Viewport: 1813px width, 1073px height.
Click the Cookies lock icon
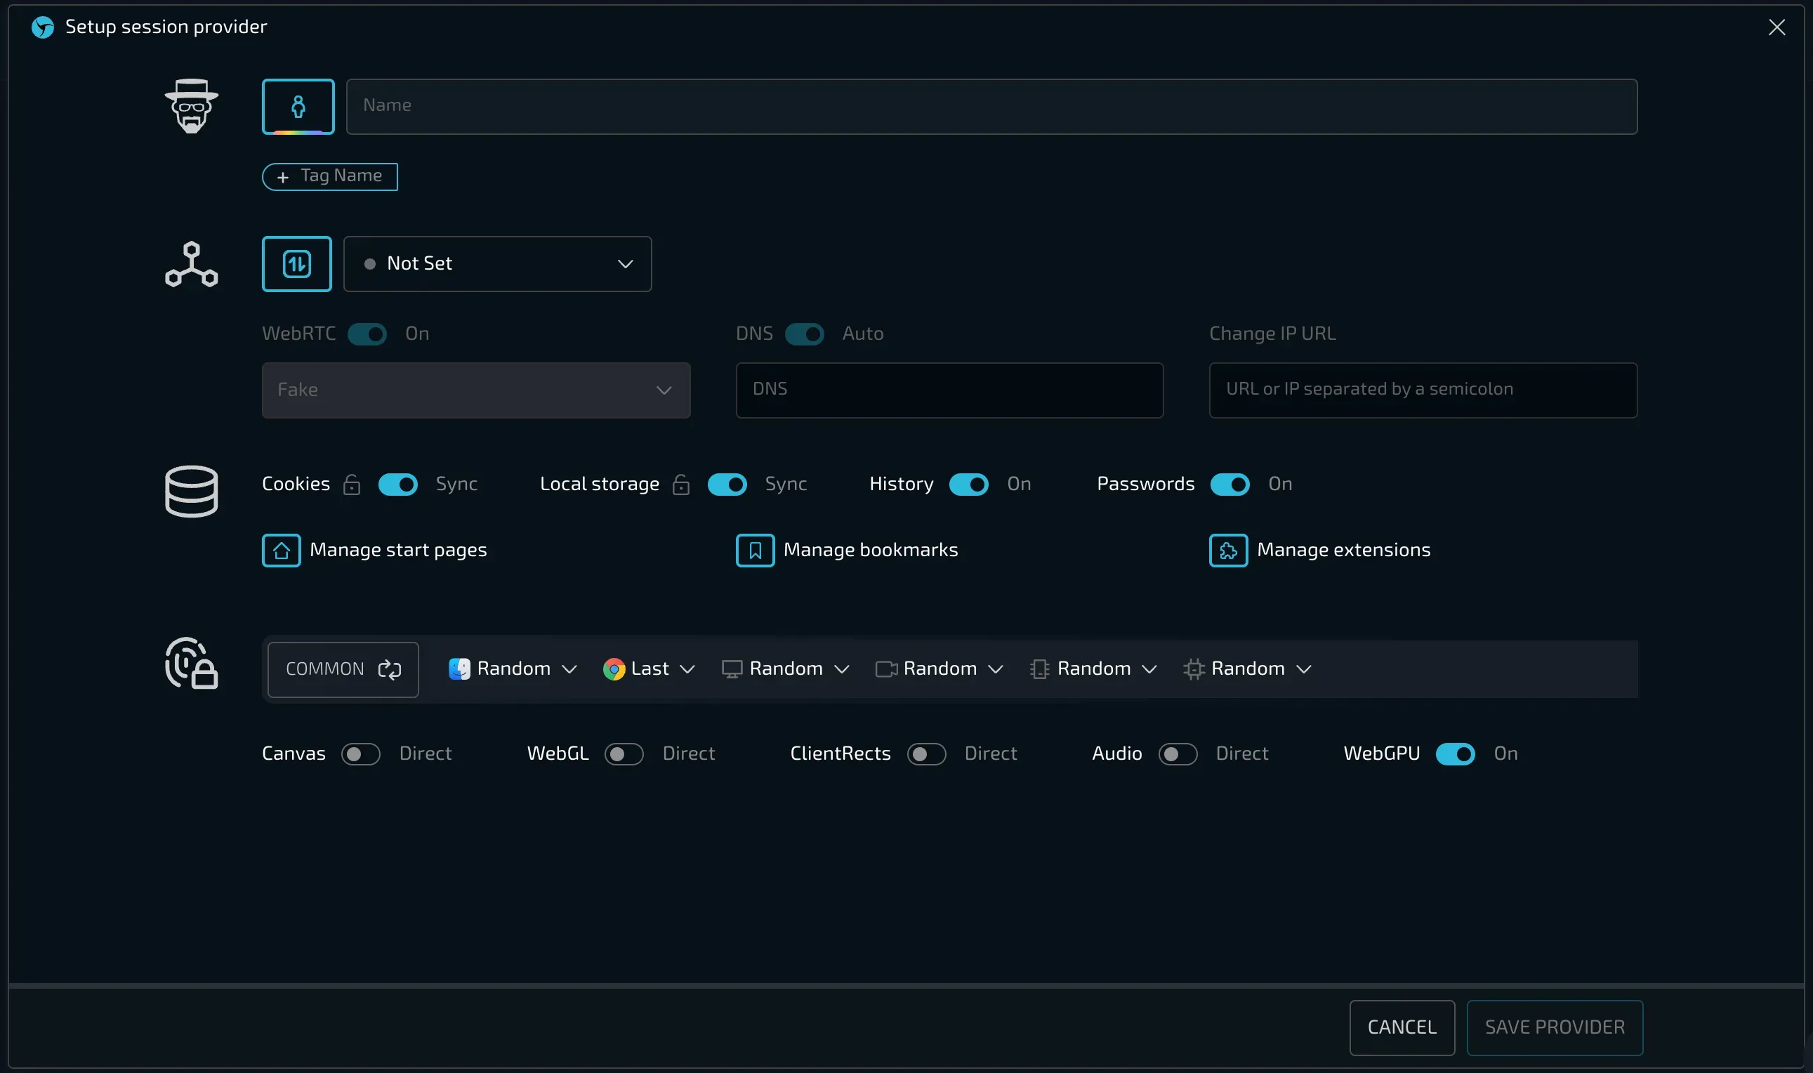(351, 485)
